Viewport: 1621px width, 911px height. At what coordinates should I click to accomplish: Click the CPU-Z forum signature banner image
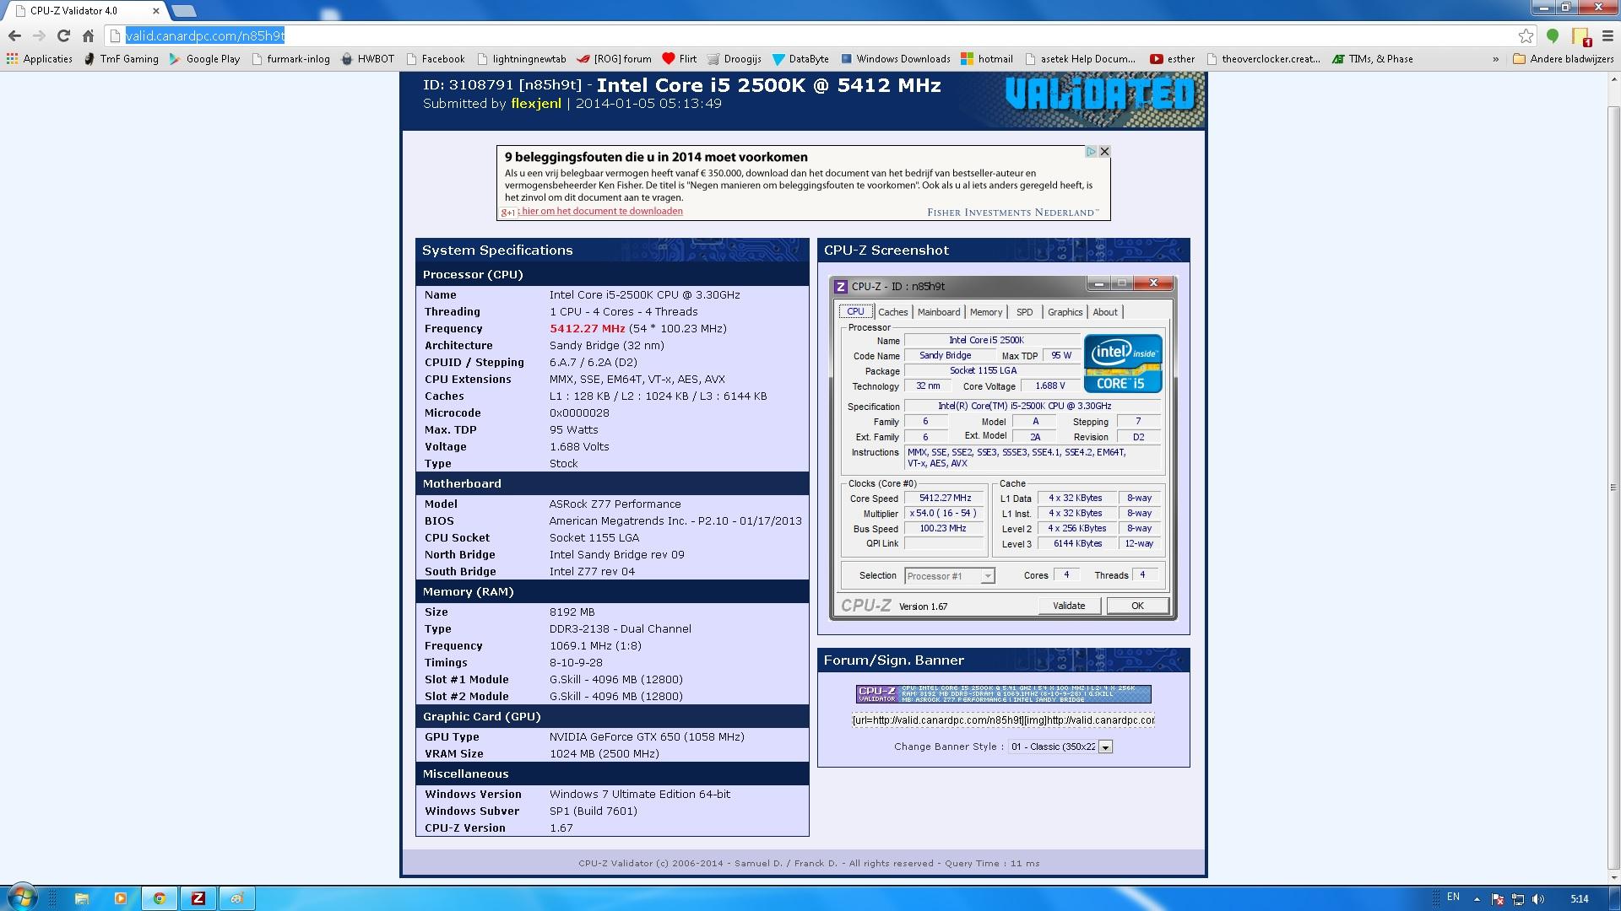click(1003, 694)
